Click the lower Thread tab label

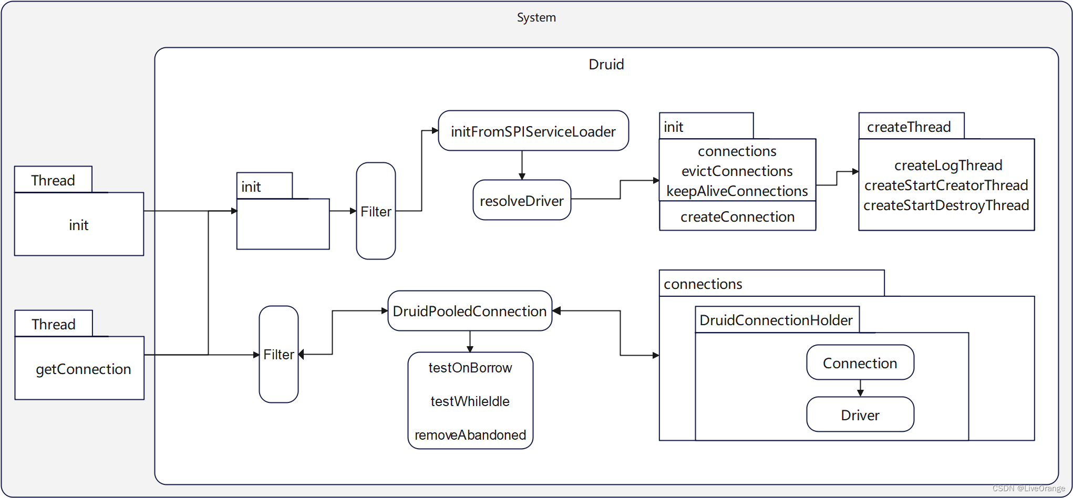click(54, 324)
